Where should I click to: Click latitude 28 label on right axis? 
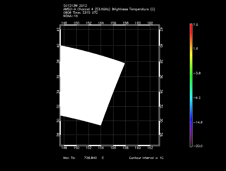tap(161, 135)
